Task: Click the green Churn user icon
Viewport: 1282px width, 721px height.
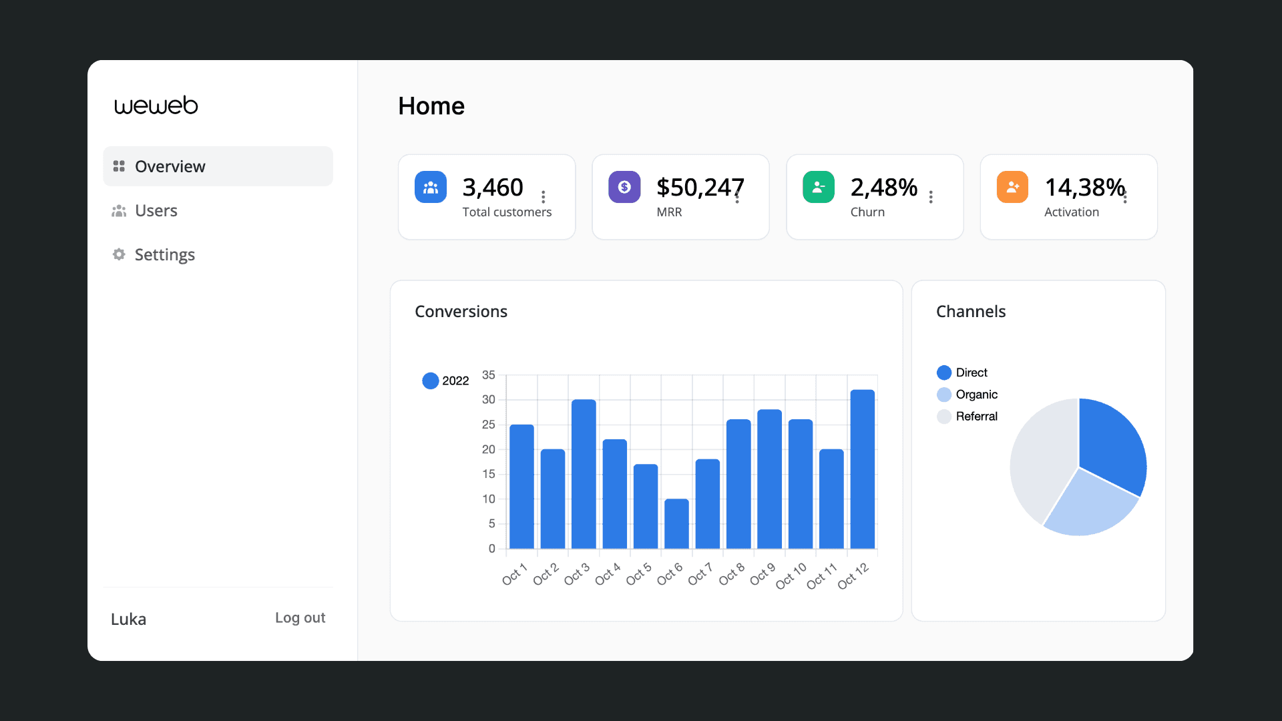Action: (x=819, y=187)
